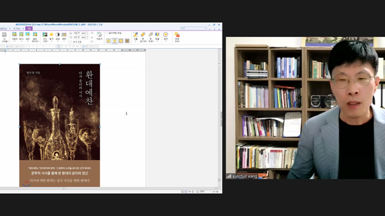
Task: Toggle the fixed size ratio checkbox
Action: pos(71,42)
